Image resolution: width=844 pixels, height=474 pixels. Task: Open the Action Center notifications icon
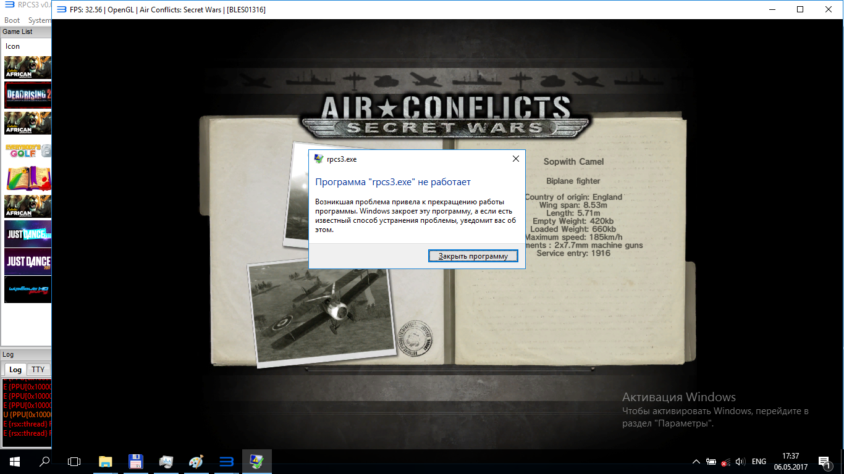(824, 461)
